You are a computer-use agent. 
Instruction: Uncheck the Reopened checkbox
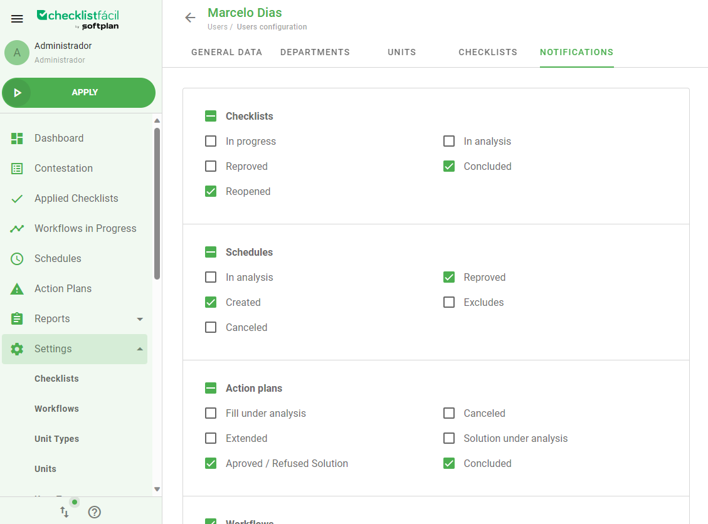(x=211, y=191)
